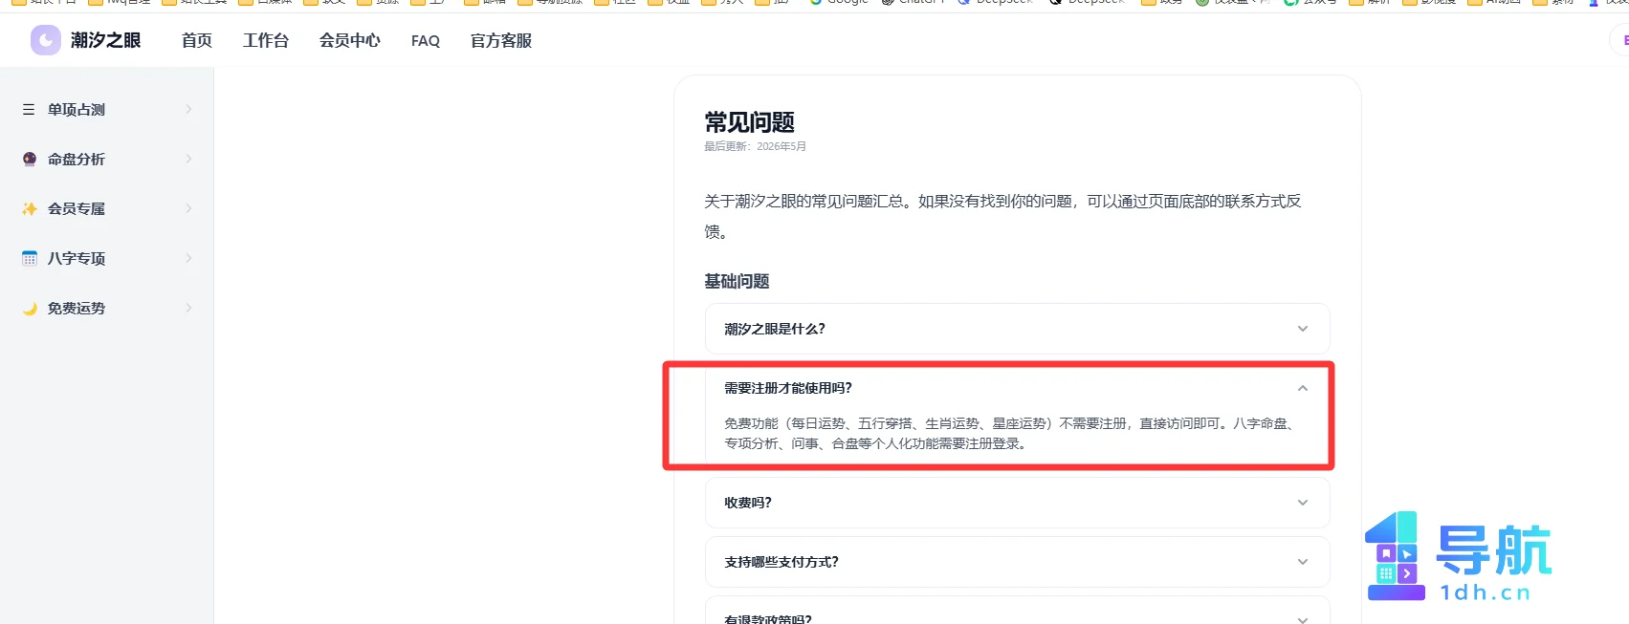Click the calendar icon beside 八字专项
Screen dimensions: 1629x624
30,258
